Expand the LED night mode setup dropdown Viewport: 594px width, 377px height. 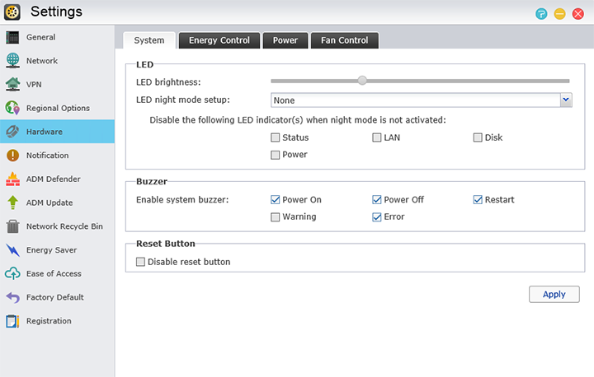[566, 100]
